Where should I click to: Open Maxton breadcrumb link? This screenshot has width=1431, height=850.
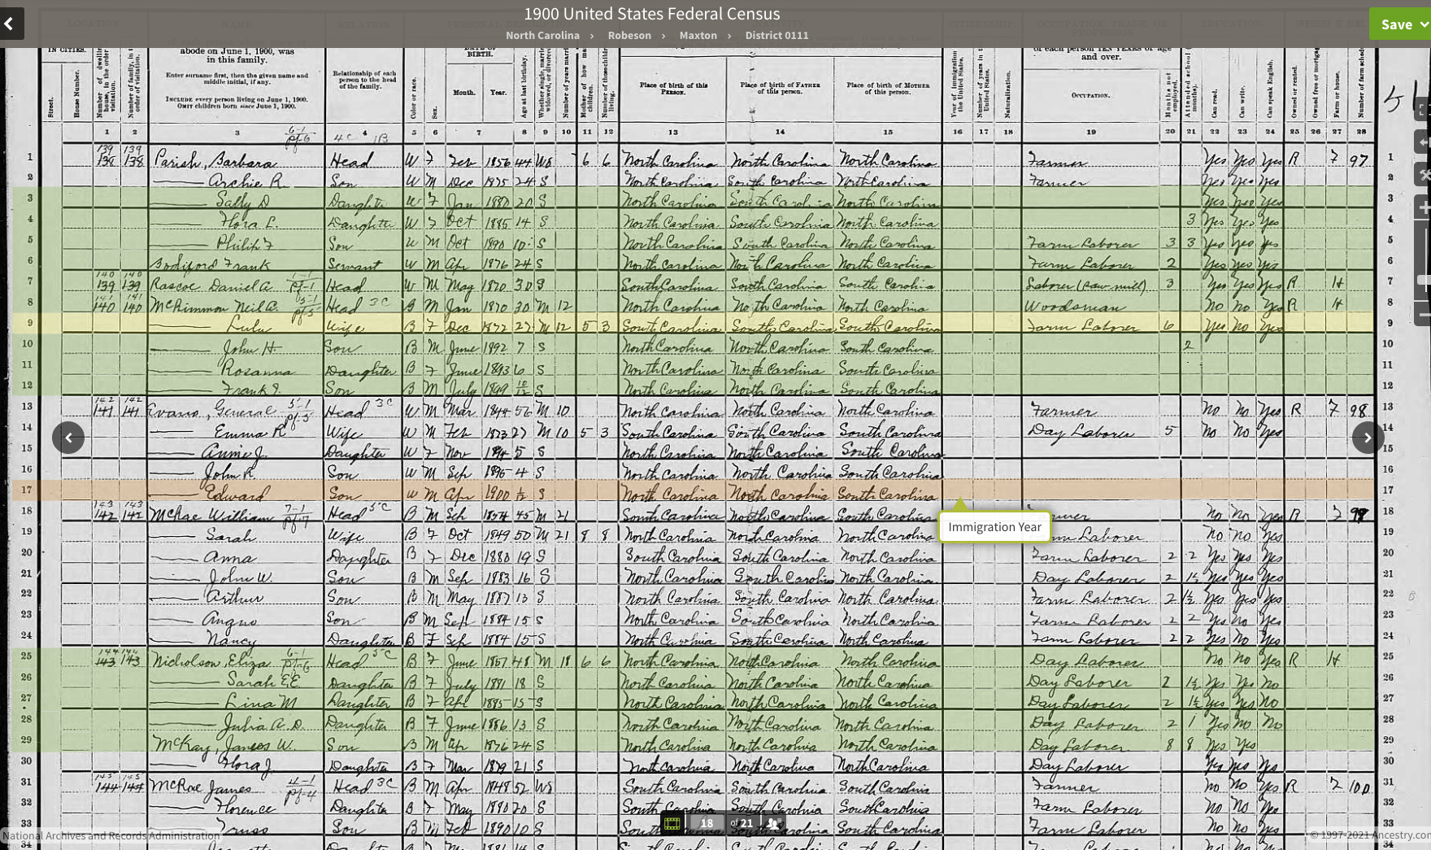698,35
